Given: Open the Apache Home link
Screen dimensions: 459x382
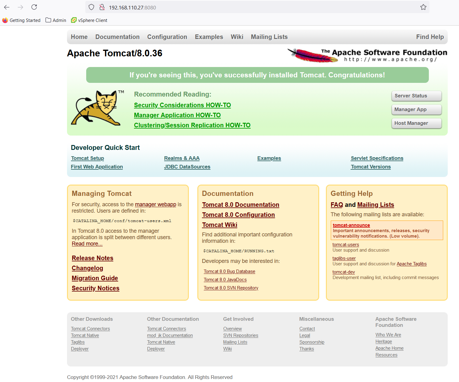Looking at the screenshot, I should 390,348.
